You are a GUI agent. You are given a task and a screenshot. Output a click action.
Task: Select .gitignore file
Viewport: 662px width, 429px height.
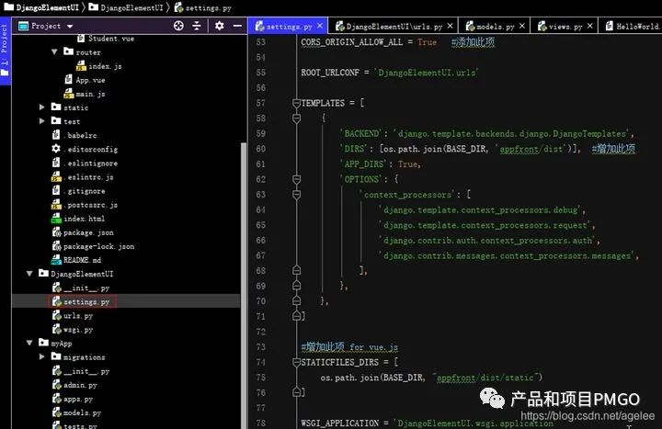pyautogui.click(x=78, y=191)
